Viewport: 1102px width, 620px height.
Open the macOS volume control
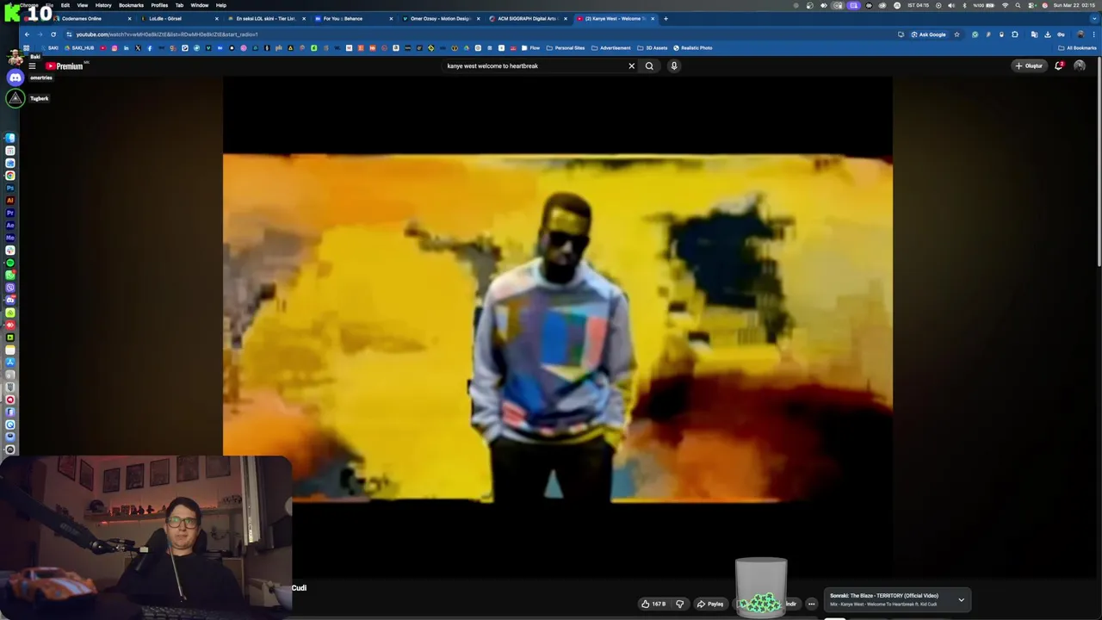point(951,5)
